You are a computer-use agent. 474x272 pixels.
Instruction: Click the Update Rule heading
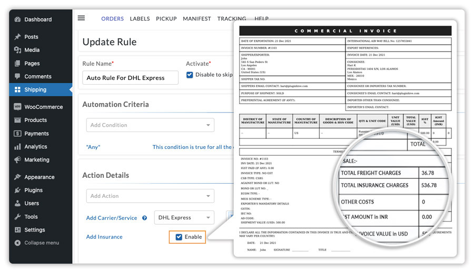point(110,42)
